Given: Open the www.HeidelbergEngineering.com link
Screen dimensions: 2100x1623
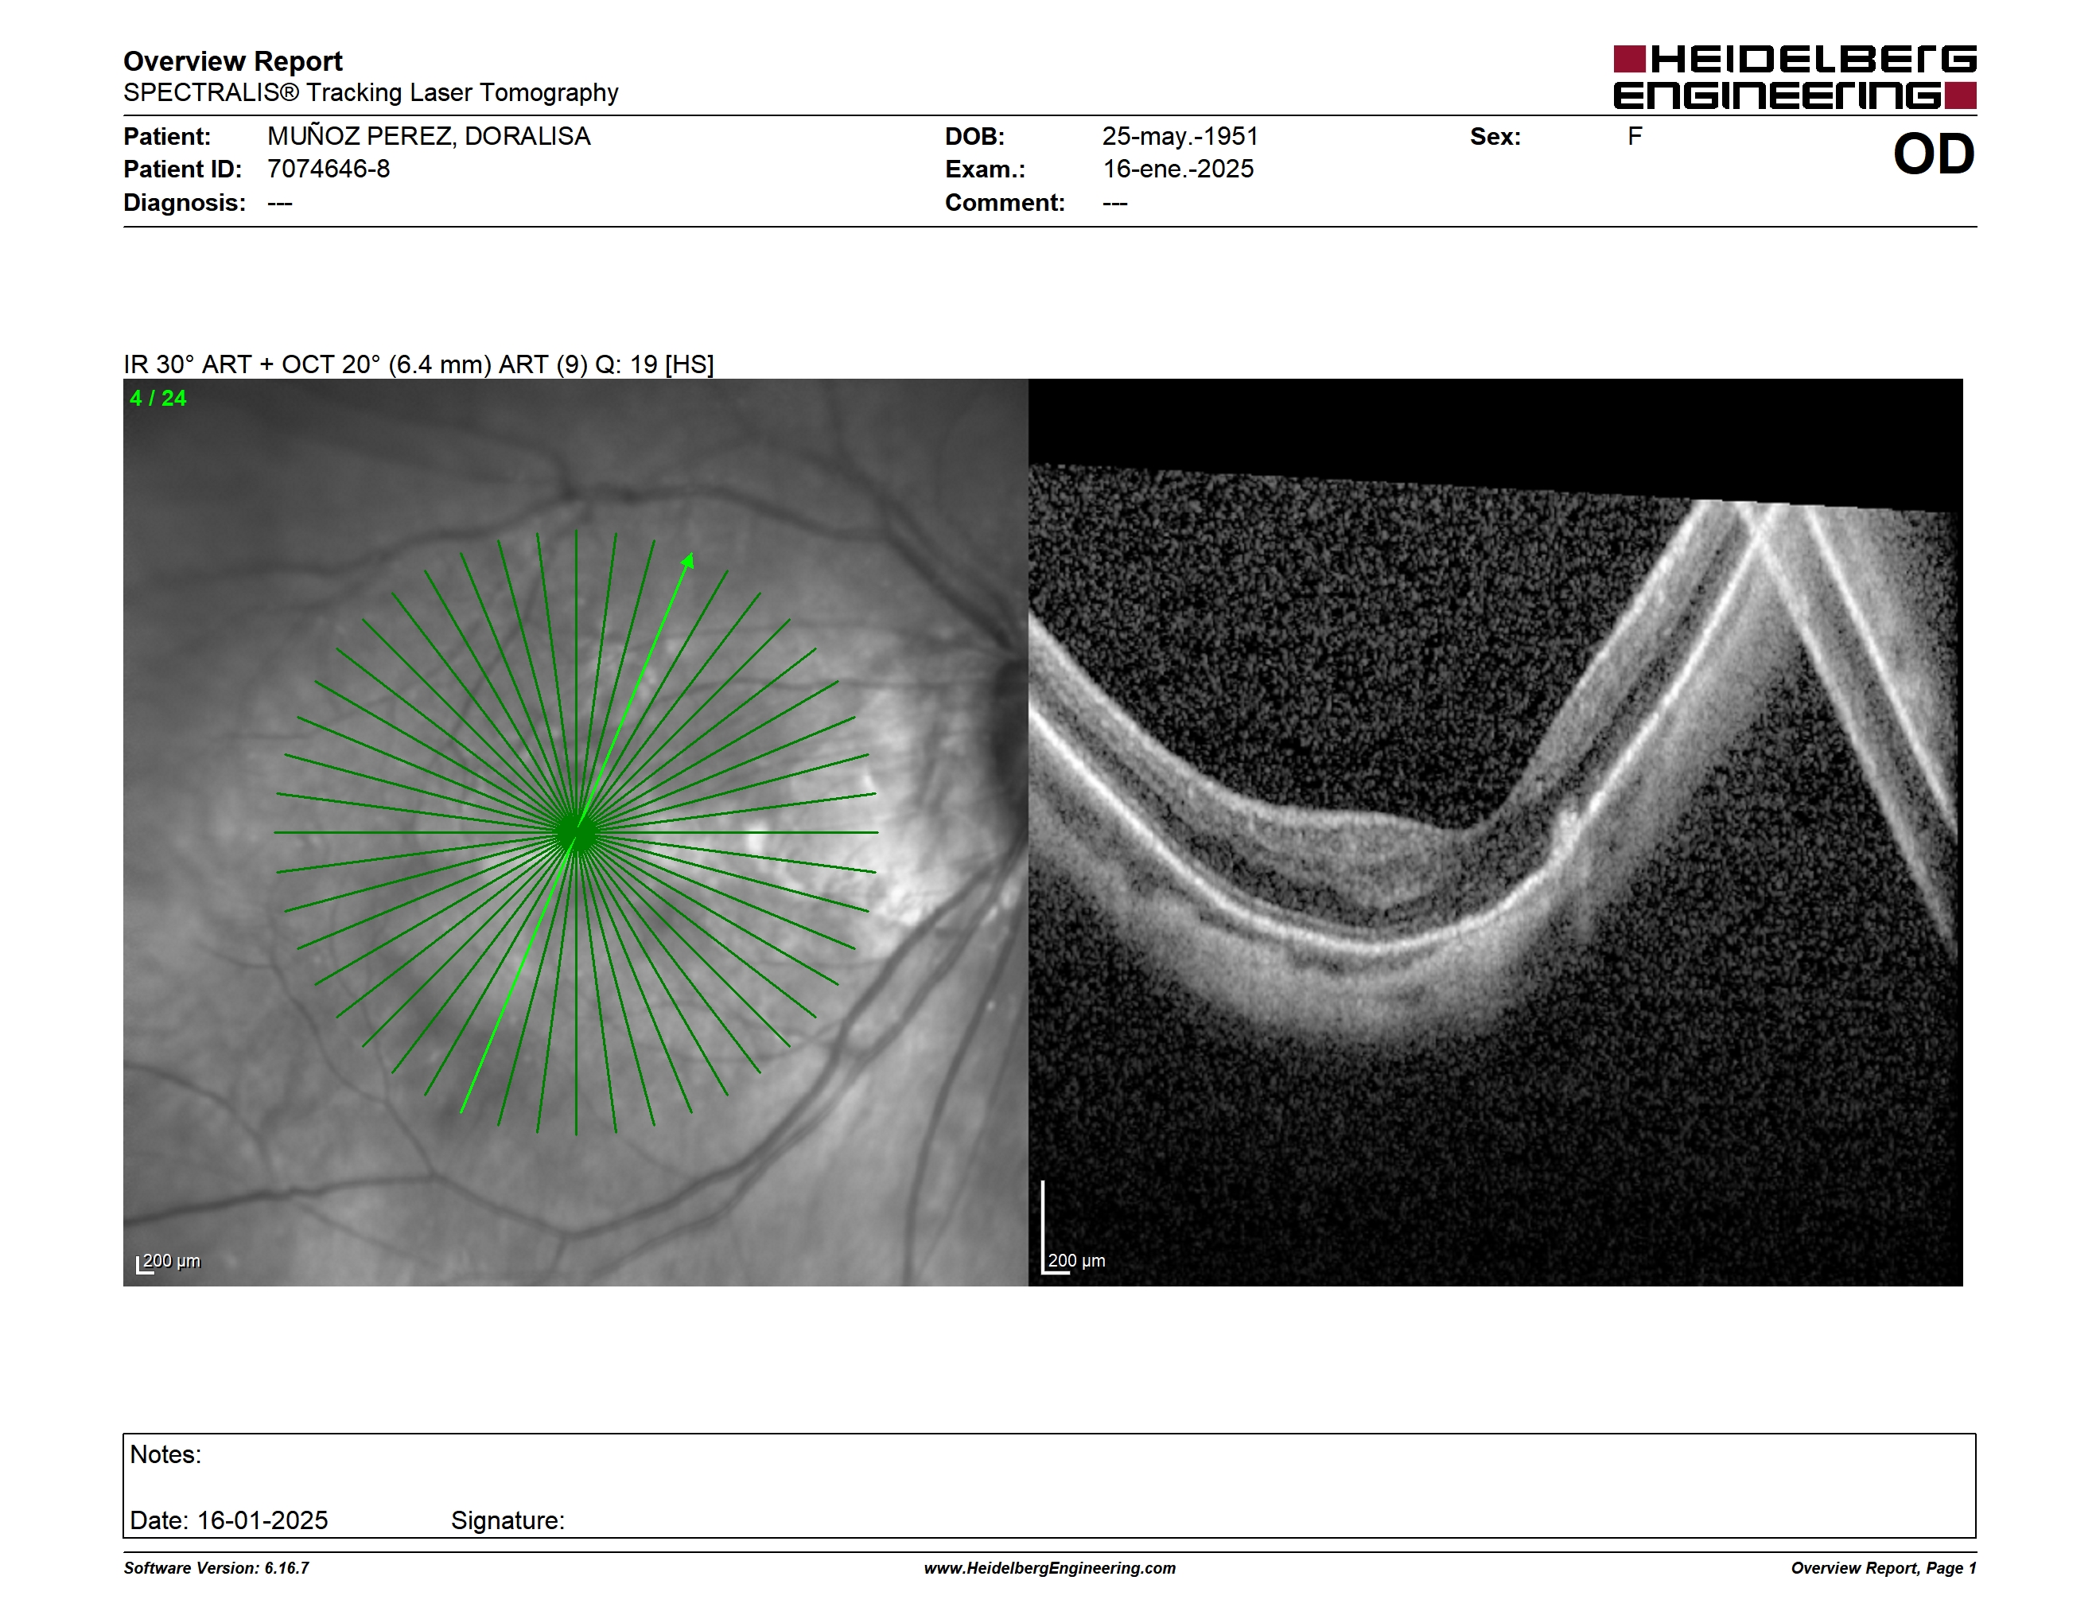Looking at the screenshot, I should pyautogui.click(x=1050, y=1568).
